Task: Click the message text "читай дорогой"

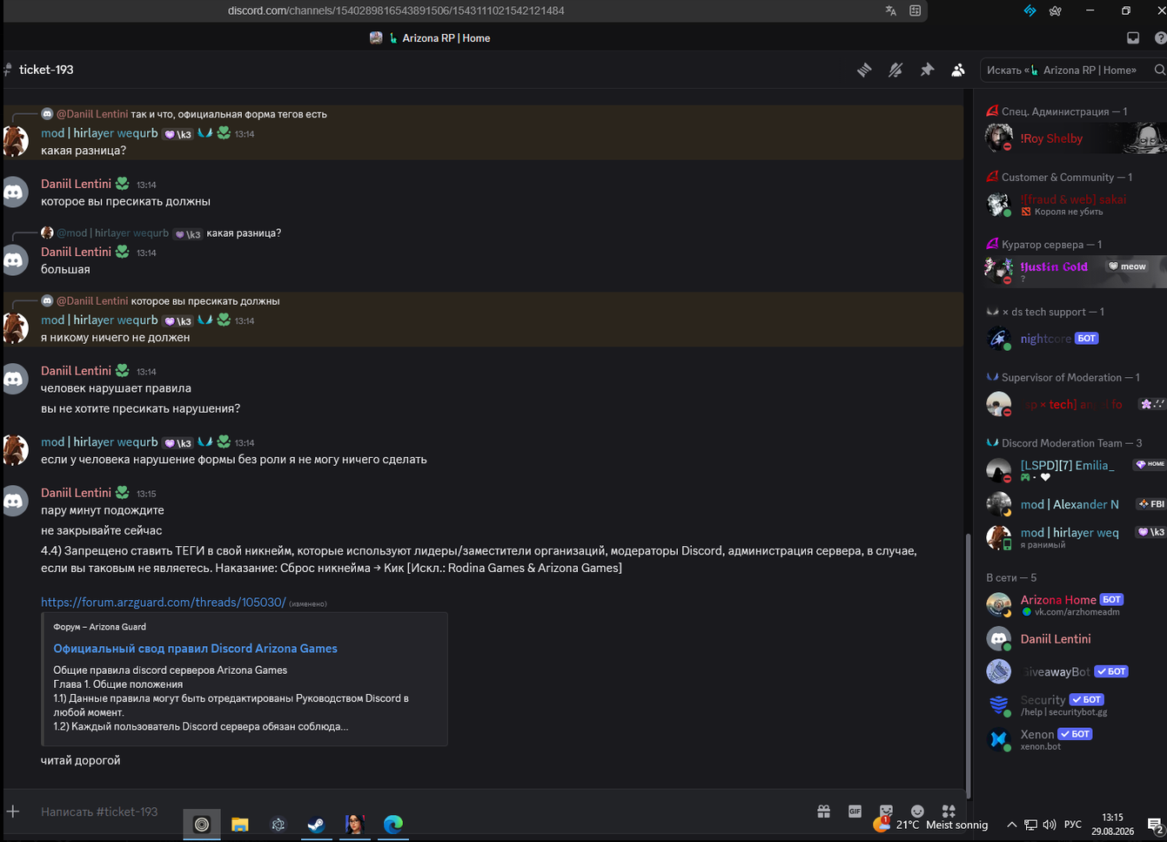Action: 81,760
